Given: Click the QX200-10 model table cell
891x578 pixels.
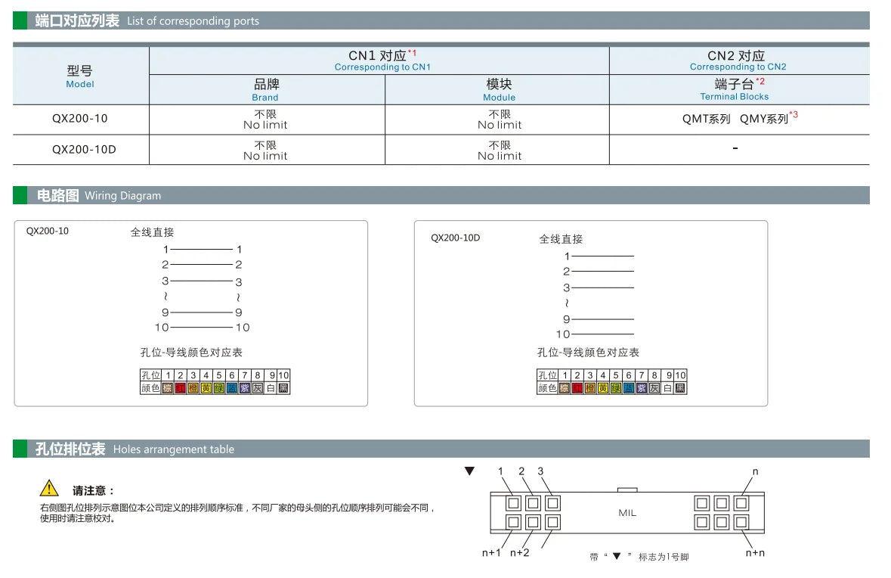Looking at the screenshot, I should (x=80, y=119).
